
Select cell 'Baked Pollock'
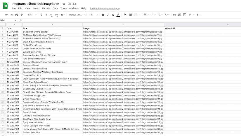click(x=53, y=112)
